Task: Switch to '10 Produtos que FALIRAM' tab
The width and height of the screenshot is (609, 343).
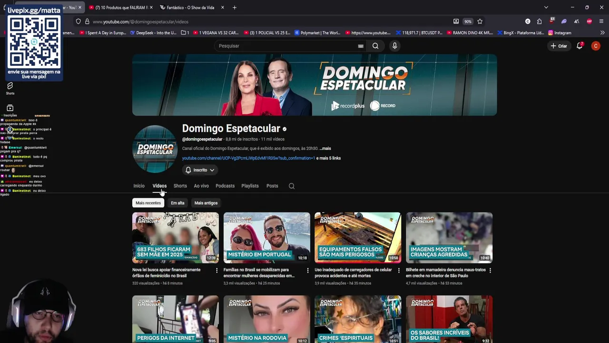Action: pos(121,8)
